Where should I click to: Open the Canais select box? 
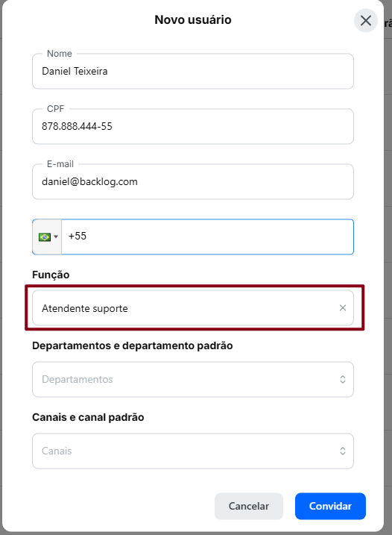click(x=193, y=451)
